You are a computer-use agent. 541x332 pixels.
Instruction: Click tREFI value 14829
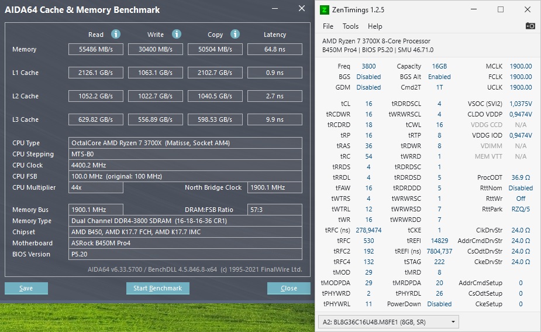point(439,241)
